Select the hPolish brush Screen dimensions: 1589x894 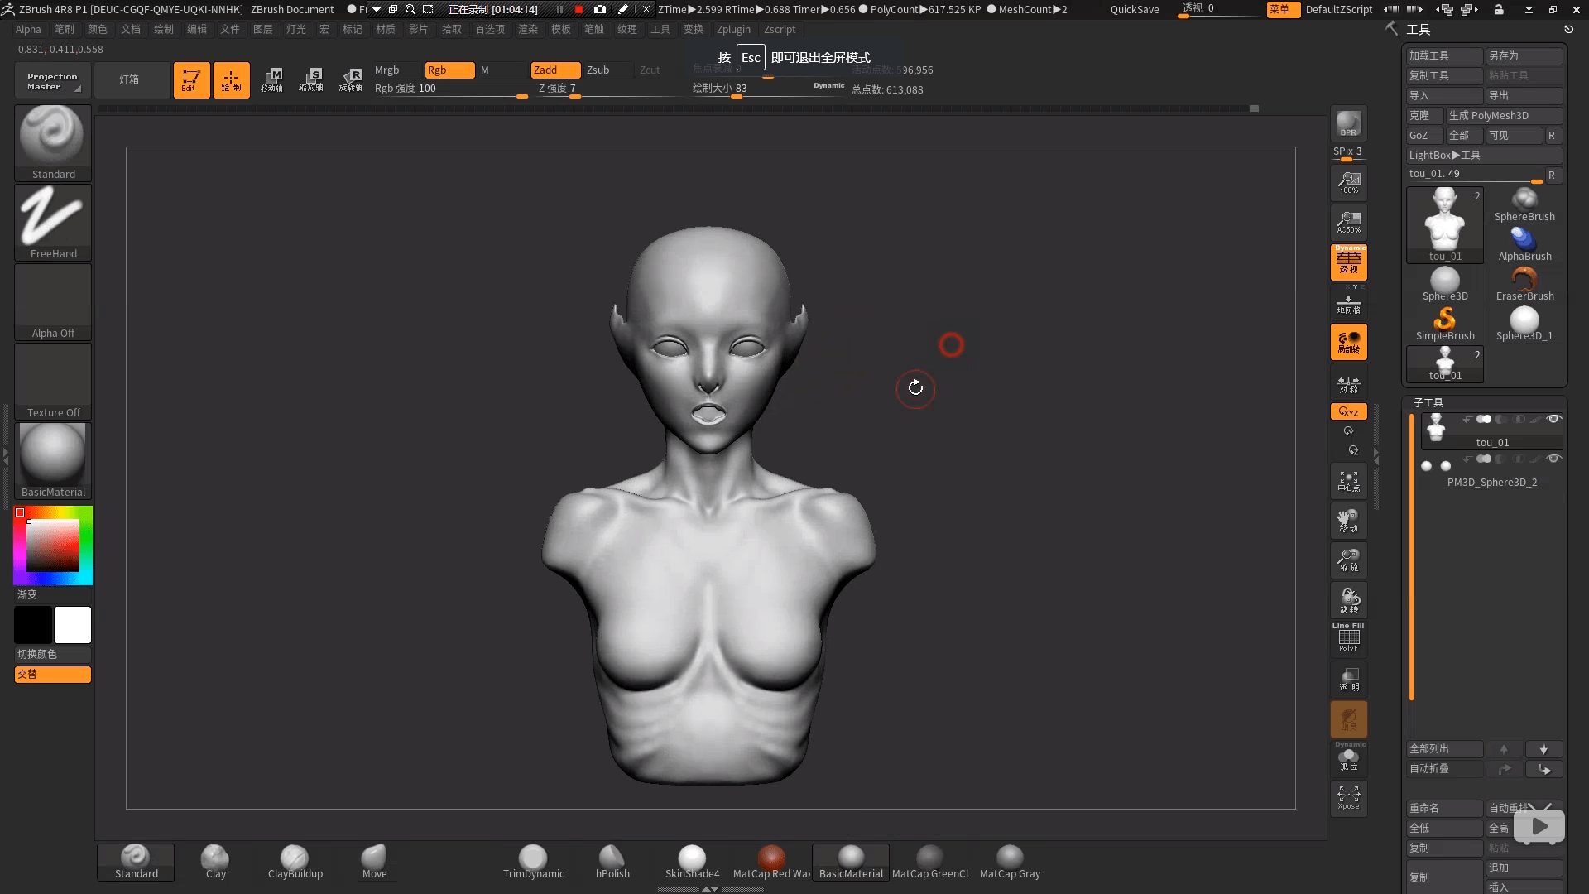612,863
